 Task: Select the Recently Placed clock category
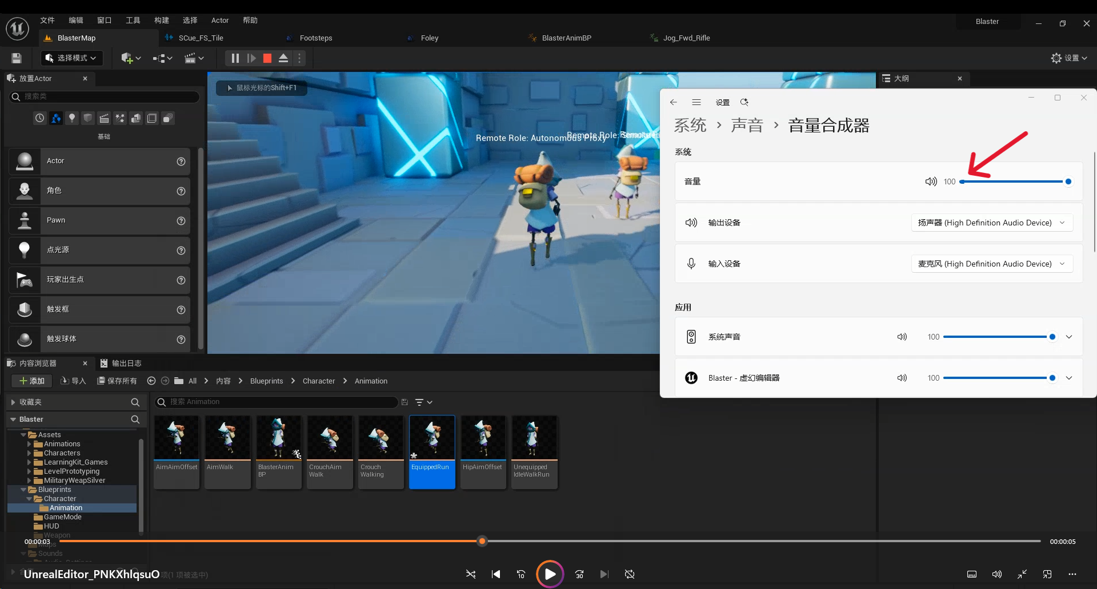coord(39,118)
